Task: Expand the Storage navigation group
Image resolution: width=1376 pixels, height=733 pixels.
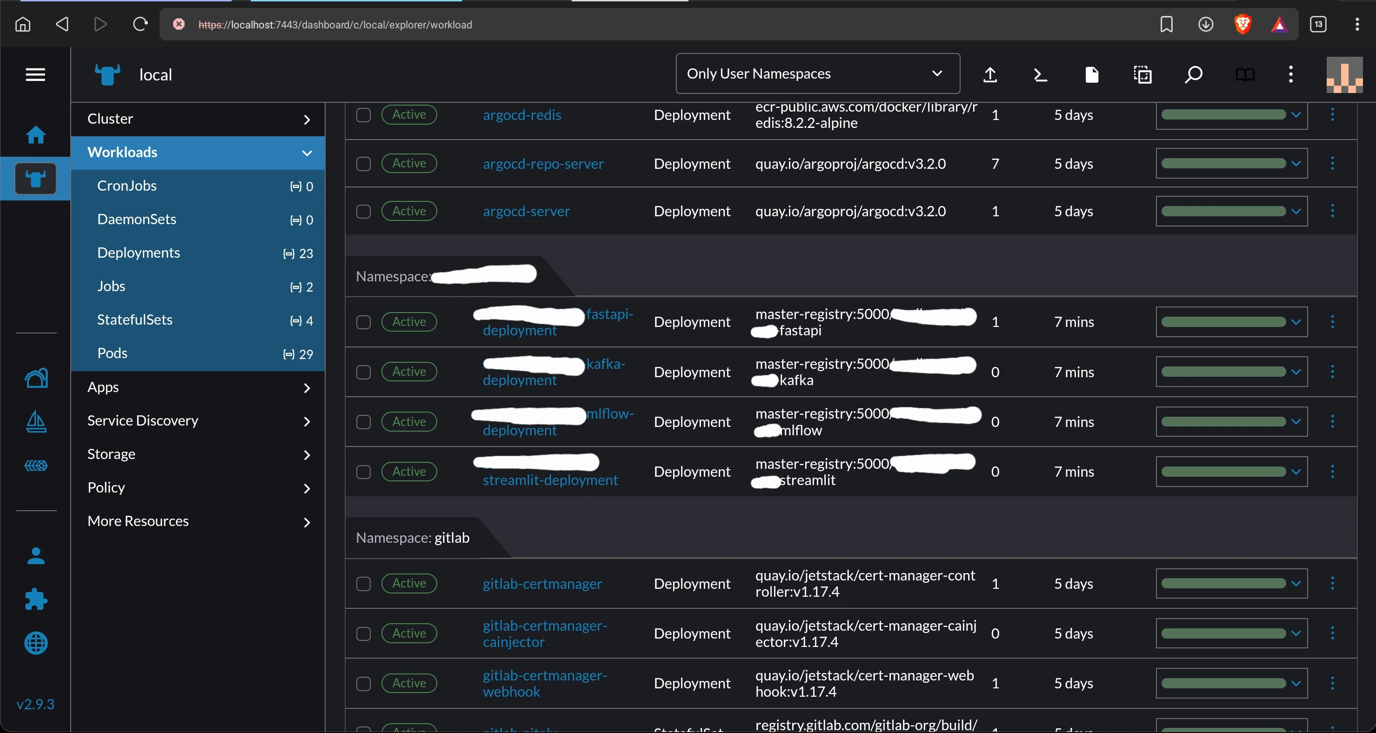Action: pos(198,454)
